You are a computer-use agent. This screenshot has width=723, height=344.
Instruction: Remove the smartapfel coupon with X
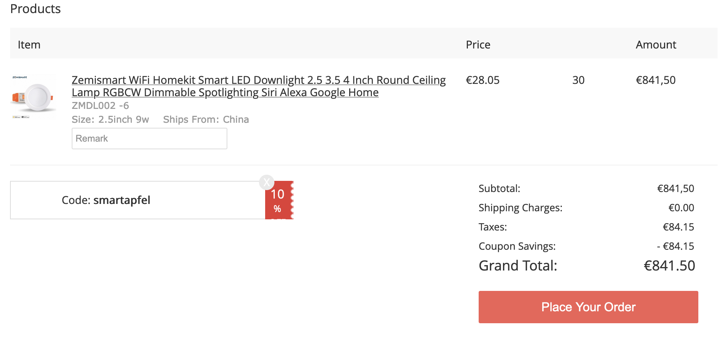pos(266,182)
